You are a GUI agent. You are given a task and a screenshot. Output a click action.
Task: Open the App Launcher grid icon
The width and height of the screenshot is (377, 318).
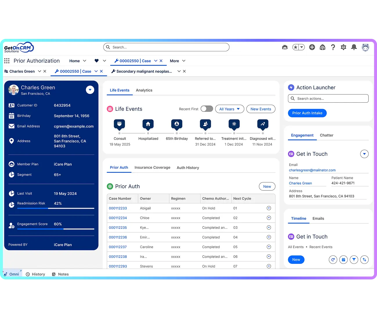pos(7,61)
